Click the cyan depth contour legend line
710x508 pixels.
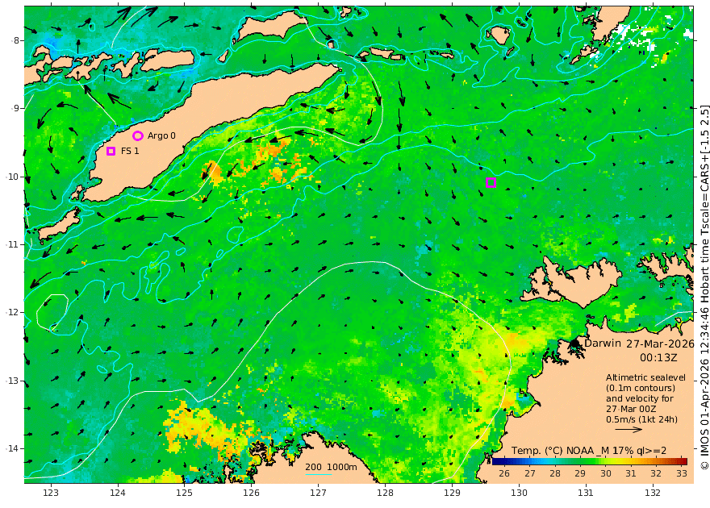pyautogui.click(x=319, y=474)
